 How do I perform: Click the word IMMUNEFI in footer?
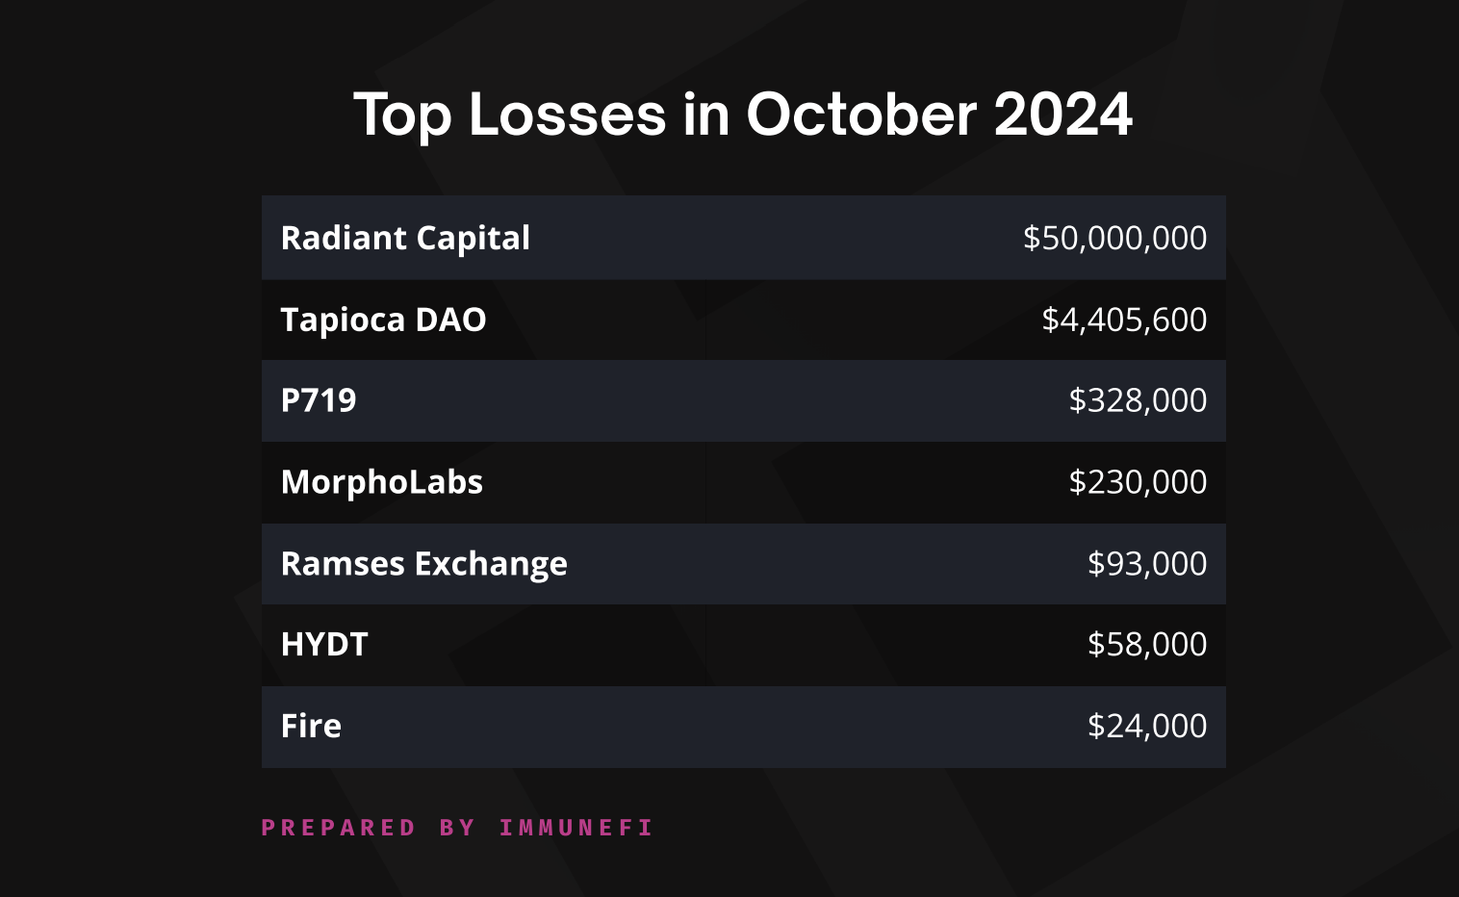[576, 828]
